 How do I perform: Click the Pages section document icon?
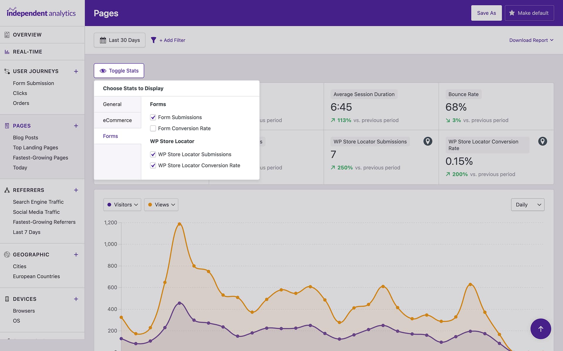click(x=7, y=126)
